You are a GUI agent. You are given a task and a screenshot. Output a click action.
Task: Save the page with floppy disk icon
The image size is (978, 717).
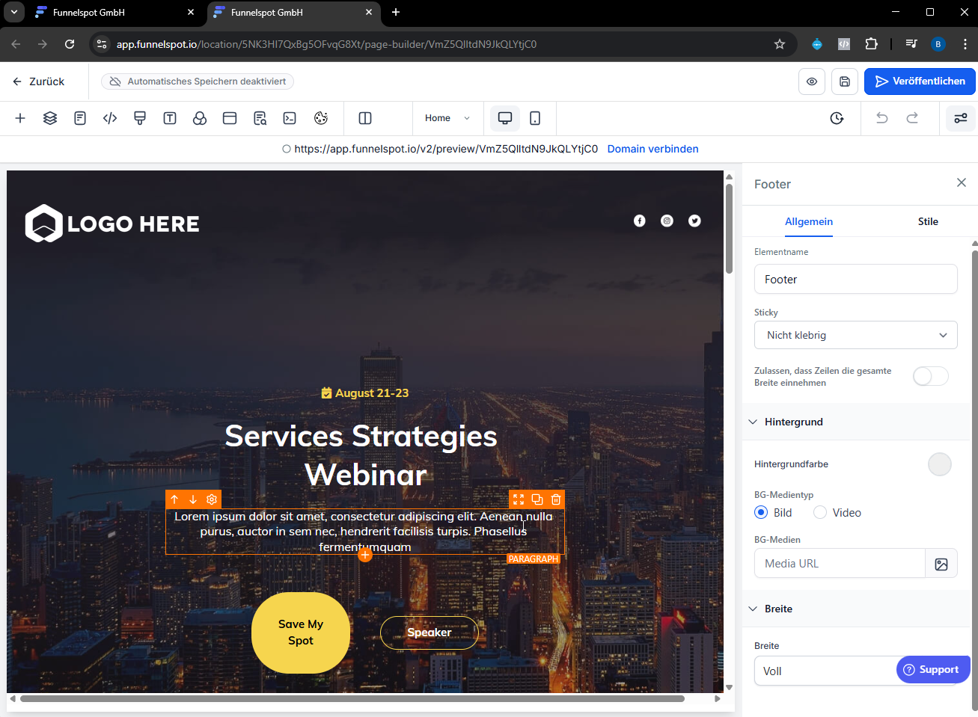coord(845,81)
